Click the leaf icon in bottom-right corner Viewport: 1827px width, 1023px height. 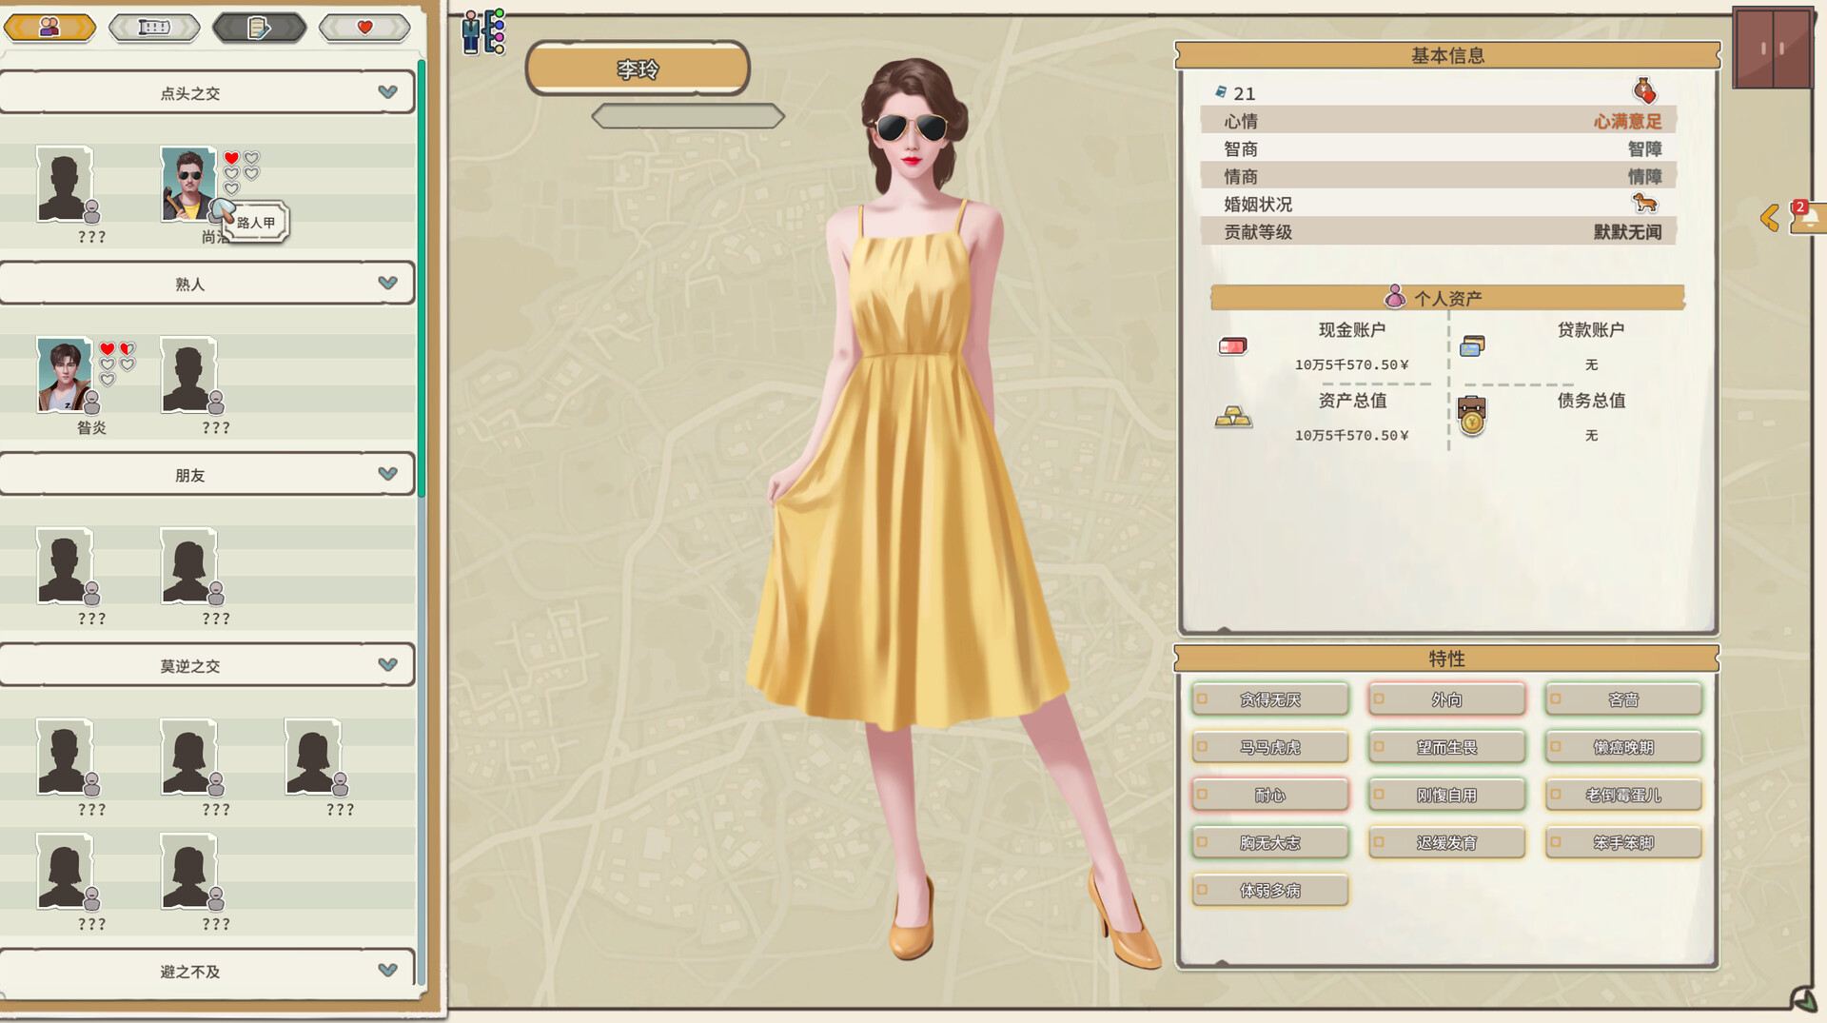(x=1803, y=998)
